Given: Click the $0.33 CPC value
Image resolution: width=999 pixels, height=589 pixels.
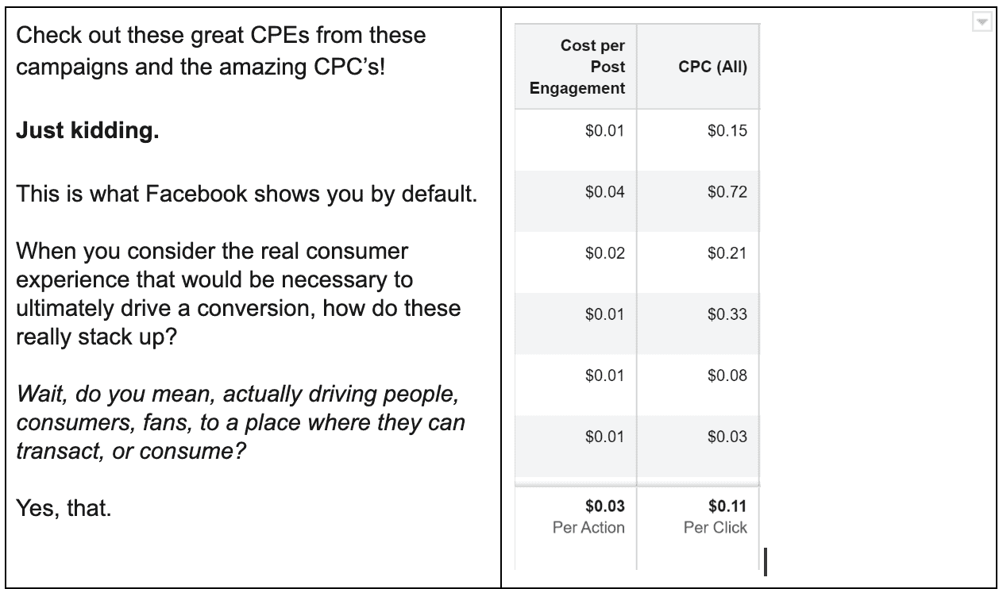Looking at the screenshot, I should point(728,314).
